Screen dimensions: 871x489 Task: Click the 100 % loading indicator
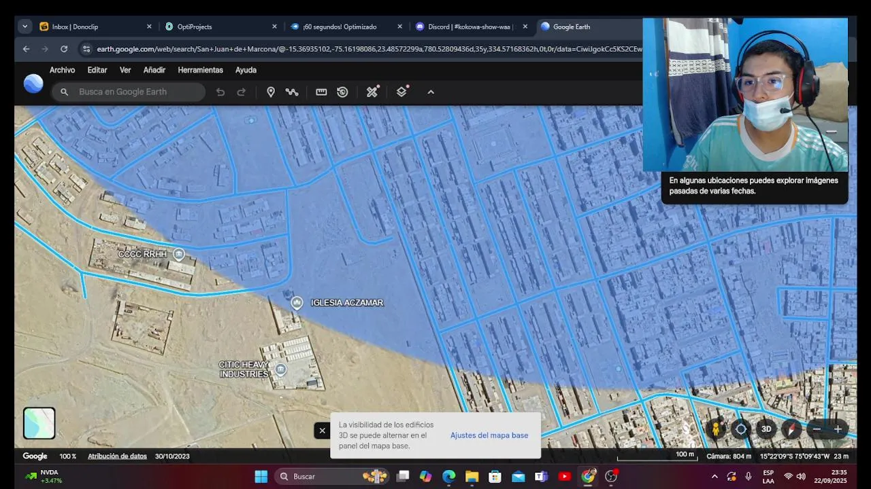point(68,456)
